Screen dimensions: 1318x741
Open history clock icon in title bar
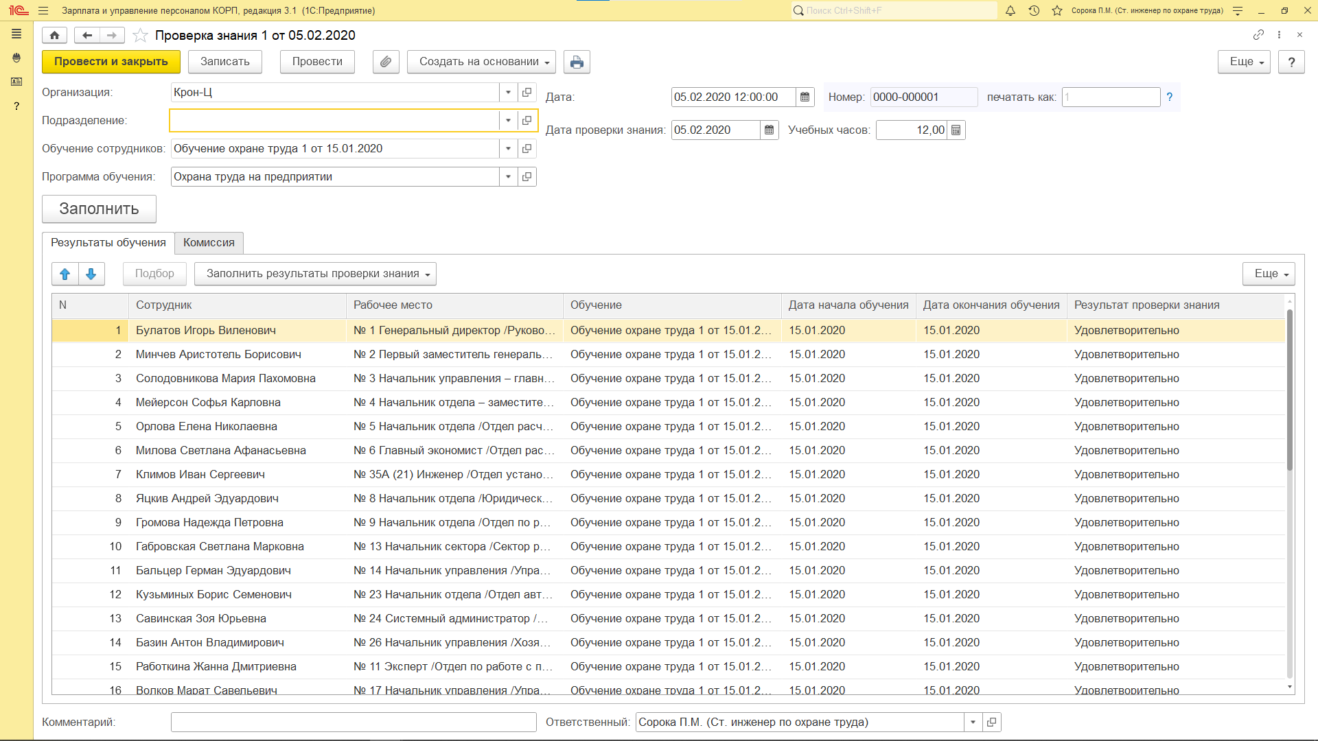[1034, 10]
